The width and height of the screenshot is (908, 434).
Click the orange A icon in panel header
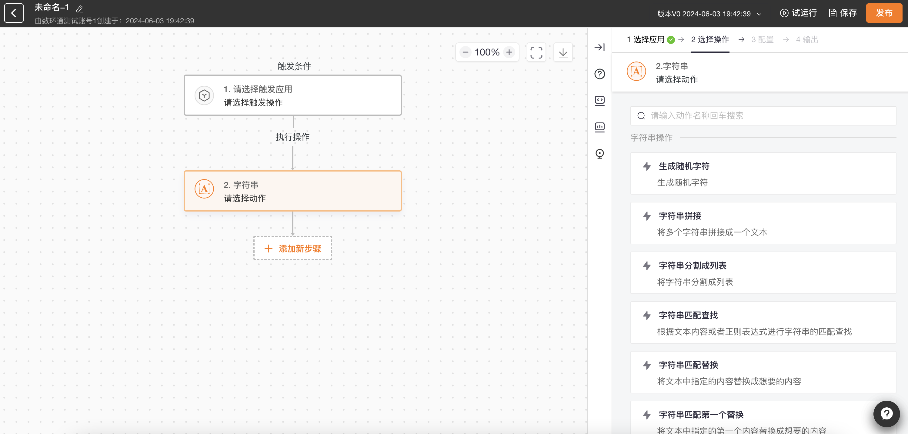(636, 71)
